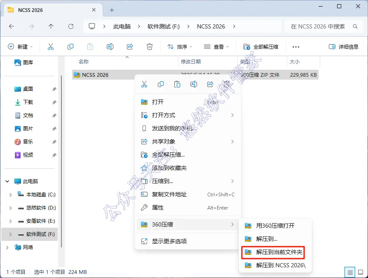368x278 pixels.
Task: Click the Delete trash icon in the toolbar
Action: click(x=150, y=47)
